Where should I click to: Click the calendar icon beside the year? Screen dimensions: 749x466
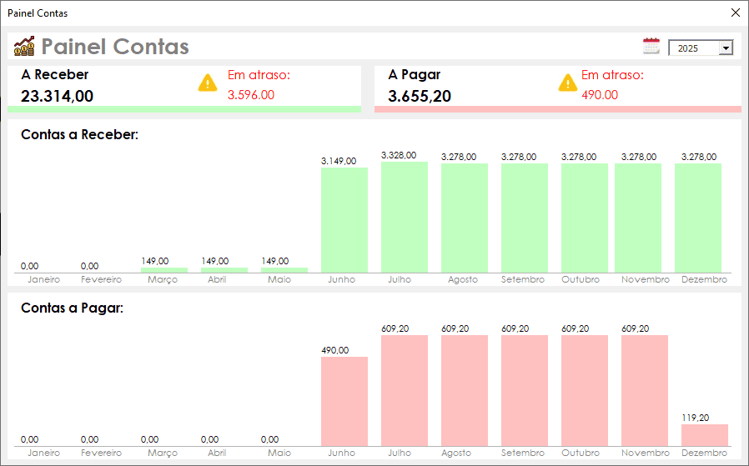click(651, 47)
